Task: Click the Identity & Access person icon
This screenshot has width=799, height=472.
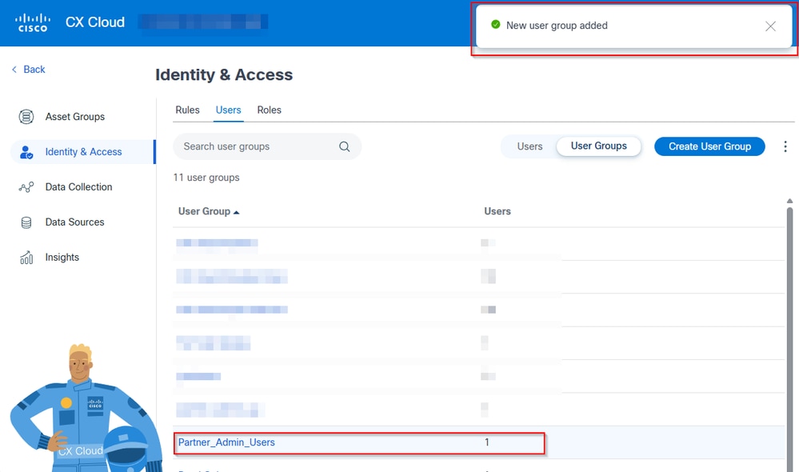Action: [x=26, y=152]
